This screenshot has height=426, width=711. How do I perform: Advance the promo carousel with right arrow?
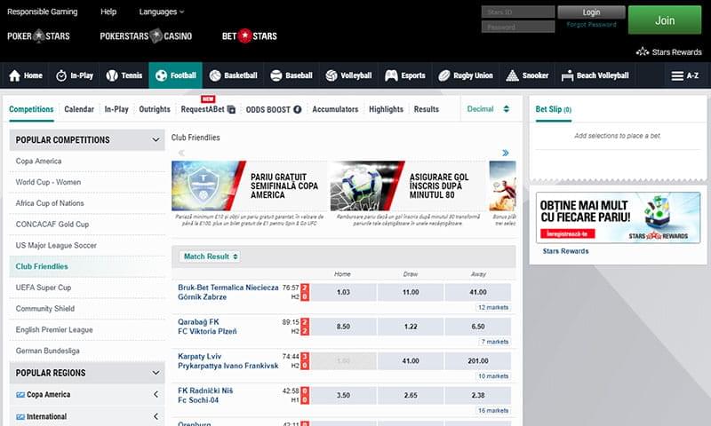click(506, 153)
